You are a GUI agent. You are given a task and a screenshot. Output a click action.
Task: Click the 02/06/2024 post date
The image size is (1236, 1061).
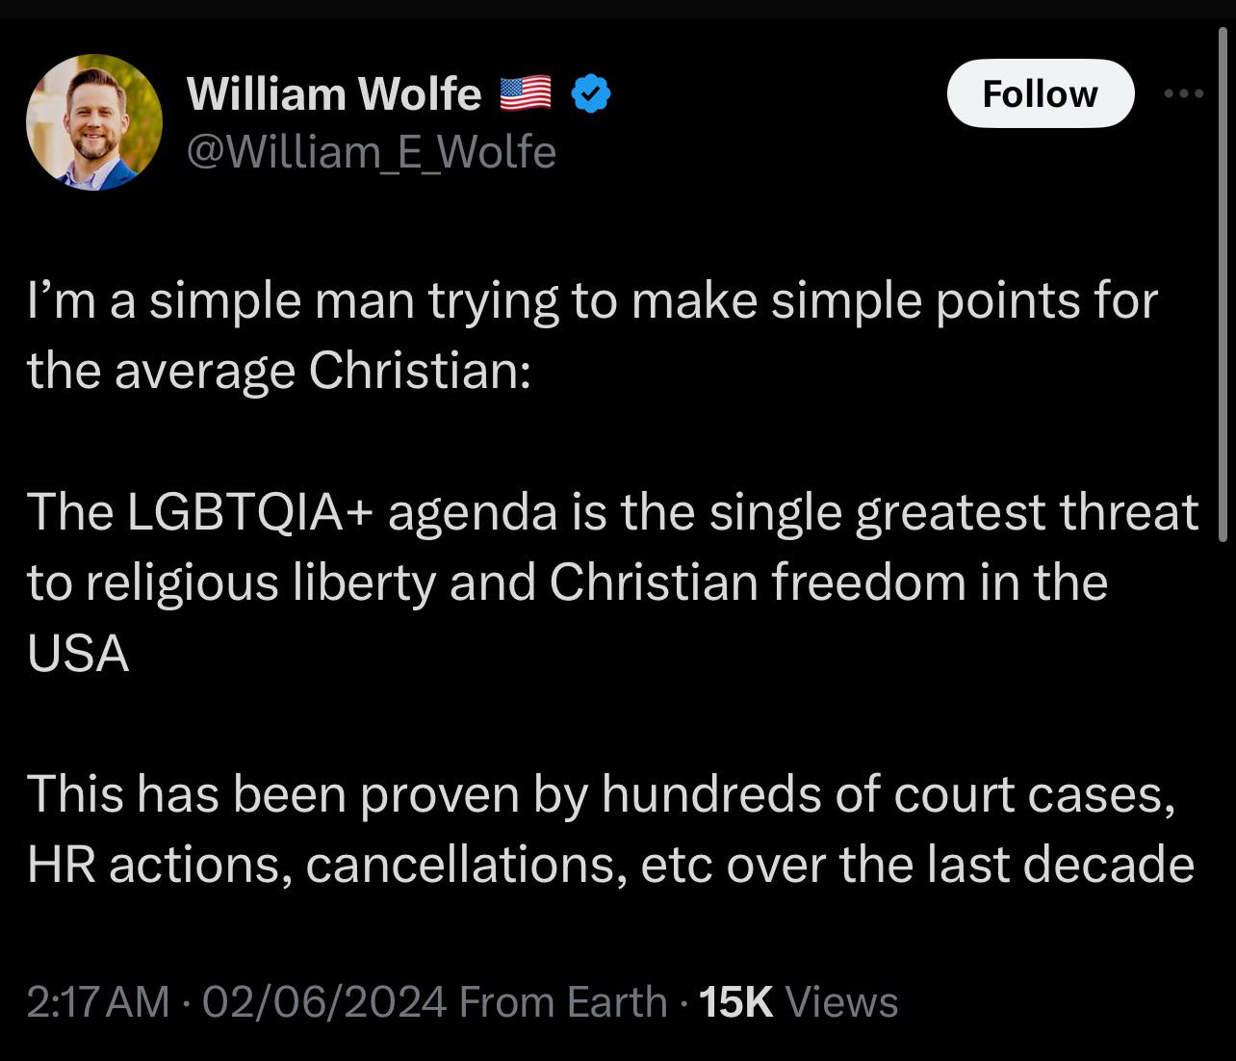tap(324, 1001)
